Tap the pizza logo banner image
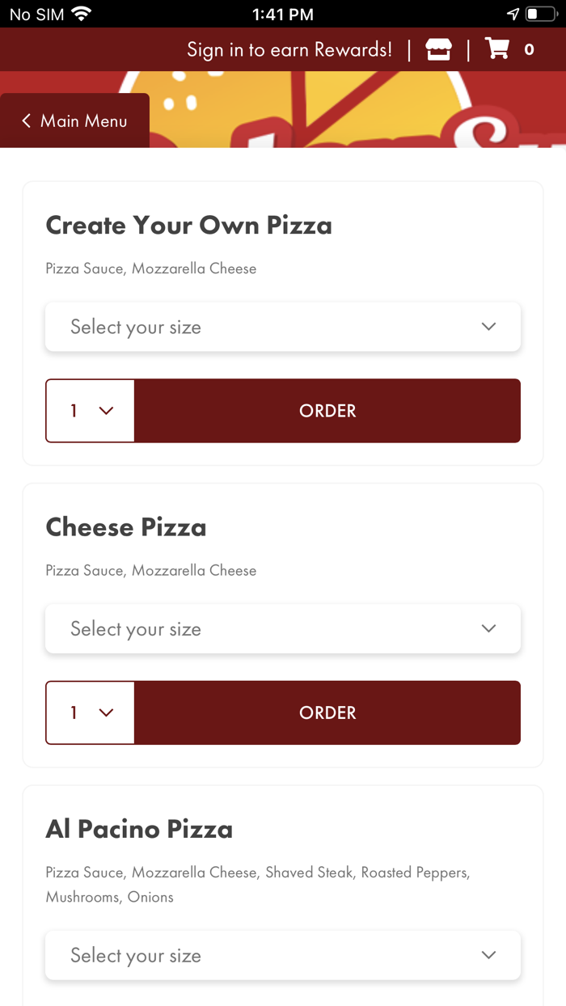Viewport: 566px width, 1006px height. pyautogui.click(x=356, y=109)
